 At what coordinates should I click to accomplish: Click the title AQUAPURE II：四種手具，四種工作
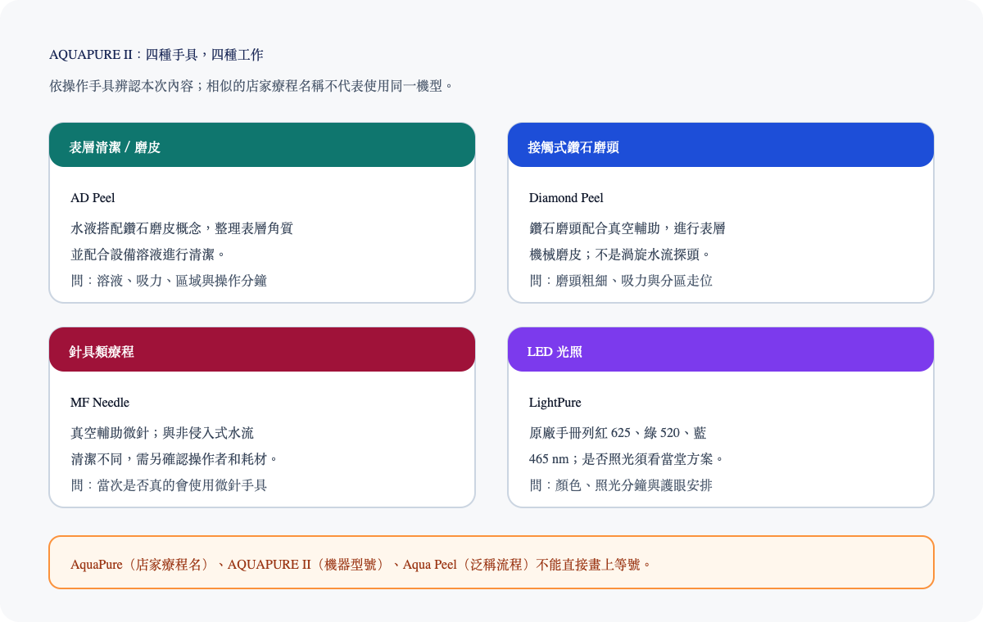(x=156, y=55)
